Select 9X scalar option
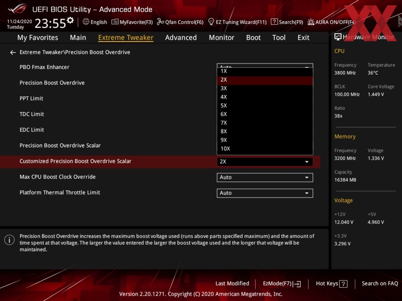 (265, 140)
